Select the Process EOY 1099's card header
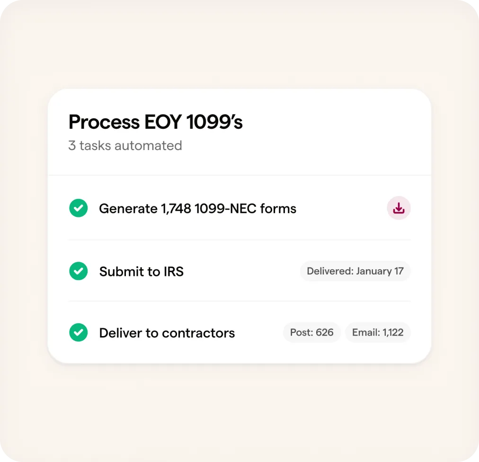Image resolution: width=479 pixels, height=462 pixels. [155, 122]
